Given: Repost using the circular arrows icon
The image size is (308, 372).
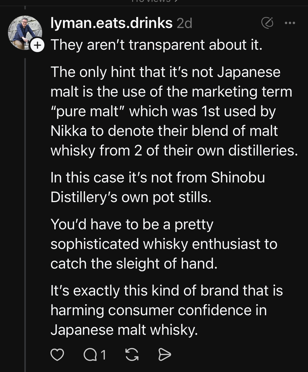Looking at the screenshot, I should pyautogui.click(x=132, y=355).
